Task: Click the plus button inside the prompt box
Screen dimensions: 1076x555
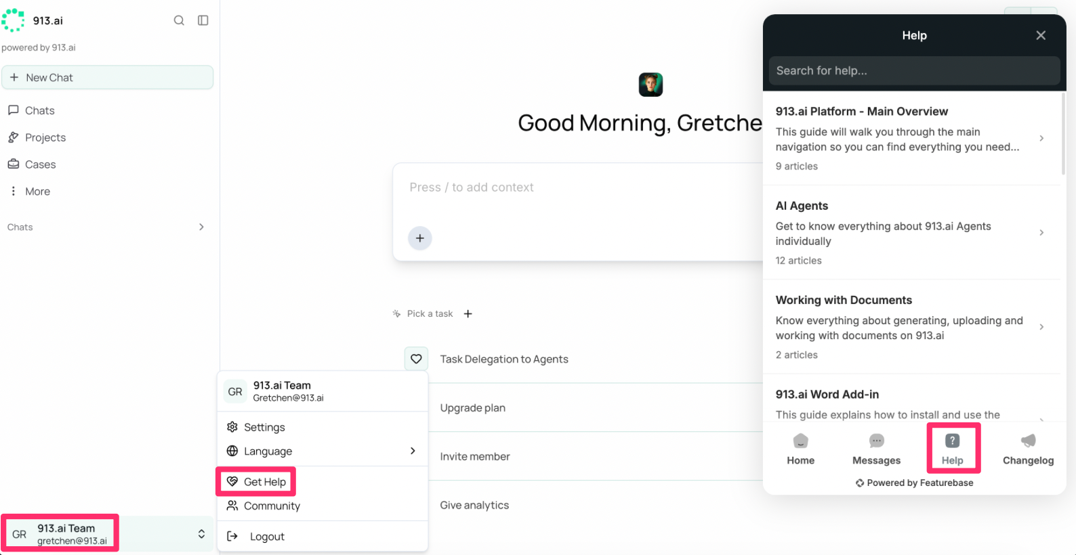Action: coord(420,238)
